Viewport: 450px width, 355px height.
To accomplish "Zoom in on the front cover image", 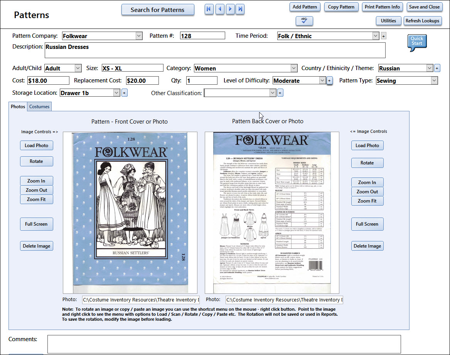I will [37, 181].
